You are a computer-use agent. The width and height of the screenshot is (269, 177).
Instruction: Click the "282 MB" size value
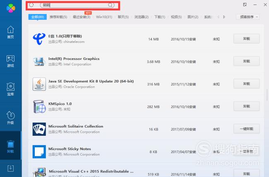pos(154,107)
